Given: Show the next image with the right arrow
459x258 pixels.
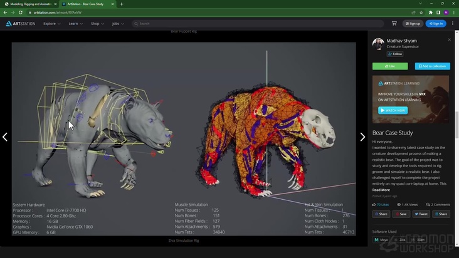Looking at the screenshot, I should (x=362, y=137).
